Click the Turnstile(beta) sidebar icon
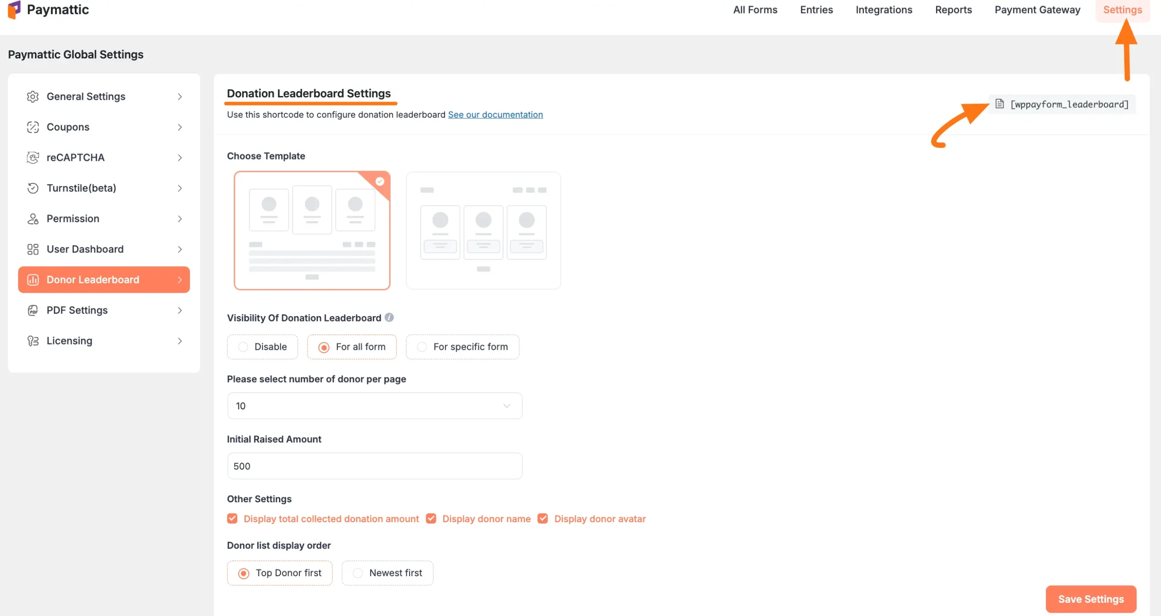1161x616 pixels. [x=33, y=188]
